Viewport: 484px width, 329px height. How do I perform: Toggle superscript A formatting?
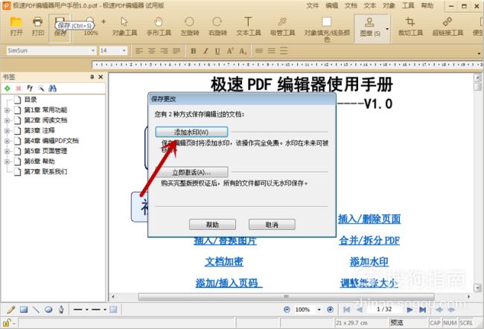coord(230,51)
